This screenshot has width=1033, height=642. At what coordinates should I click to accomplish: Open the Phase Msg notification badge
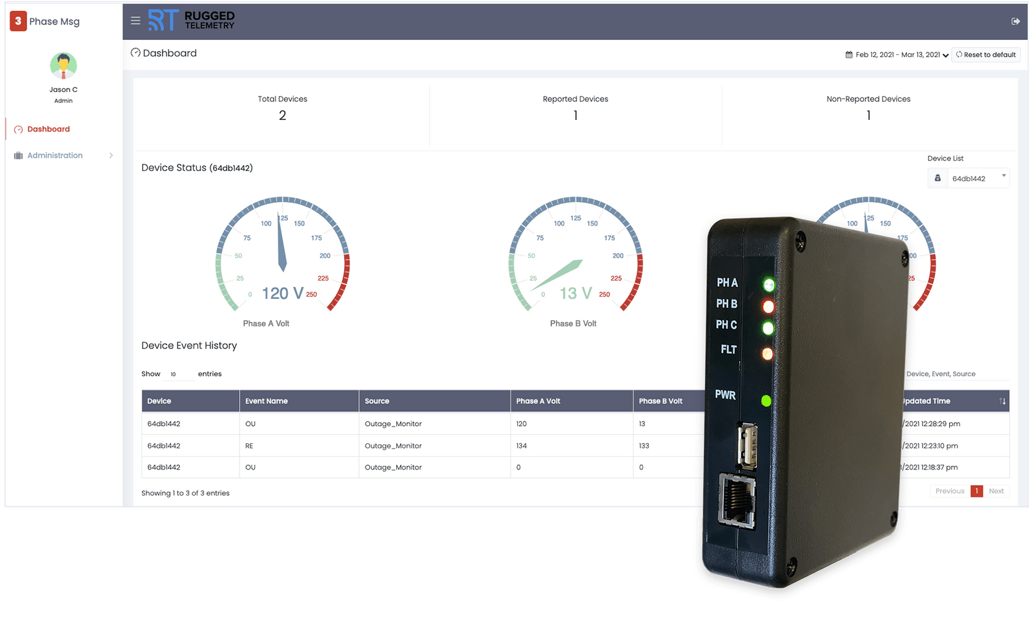point(17,21)
